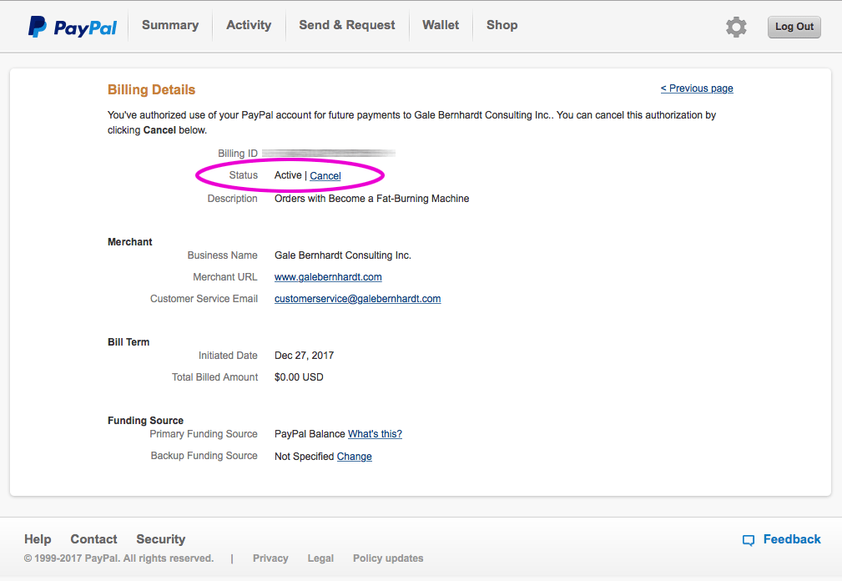The width and height of the screenshot is (842, 581).
Task: Open the Legal footer link
Action: coord(320,558)
